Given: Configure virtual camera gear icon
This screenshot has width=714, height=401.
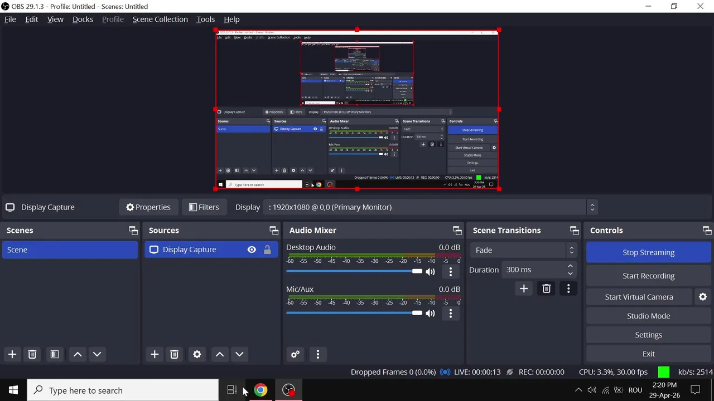Looking at the screenshot, I should [703, 297].
